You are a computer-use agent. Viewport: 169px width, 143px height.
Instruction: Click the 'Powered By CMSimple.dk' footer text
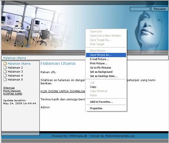pos(70,136)
